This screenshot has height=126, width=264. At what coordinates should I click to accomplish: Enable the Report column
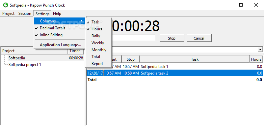[x=99, y=64]
